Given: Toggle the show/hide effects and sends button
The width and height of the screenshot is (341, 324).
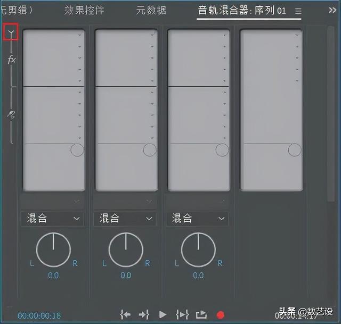Looking at the screenshot, I should coord(11,32).
